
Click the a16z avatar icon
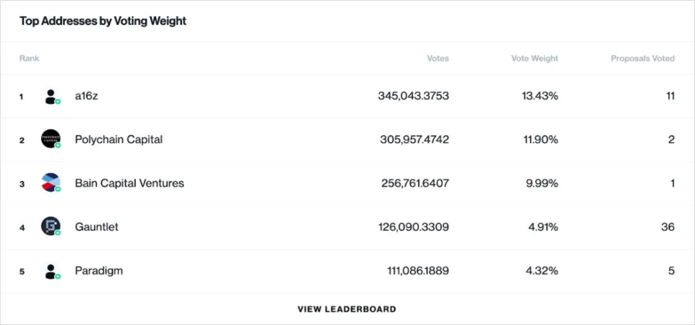click(50, 96)
